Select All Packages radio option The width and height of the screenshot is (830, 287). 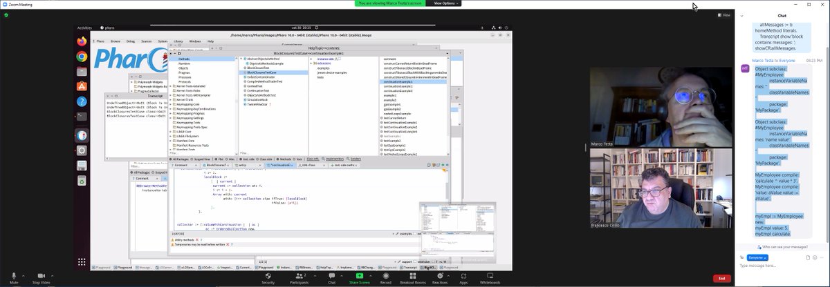(179, 159)
